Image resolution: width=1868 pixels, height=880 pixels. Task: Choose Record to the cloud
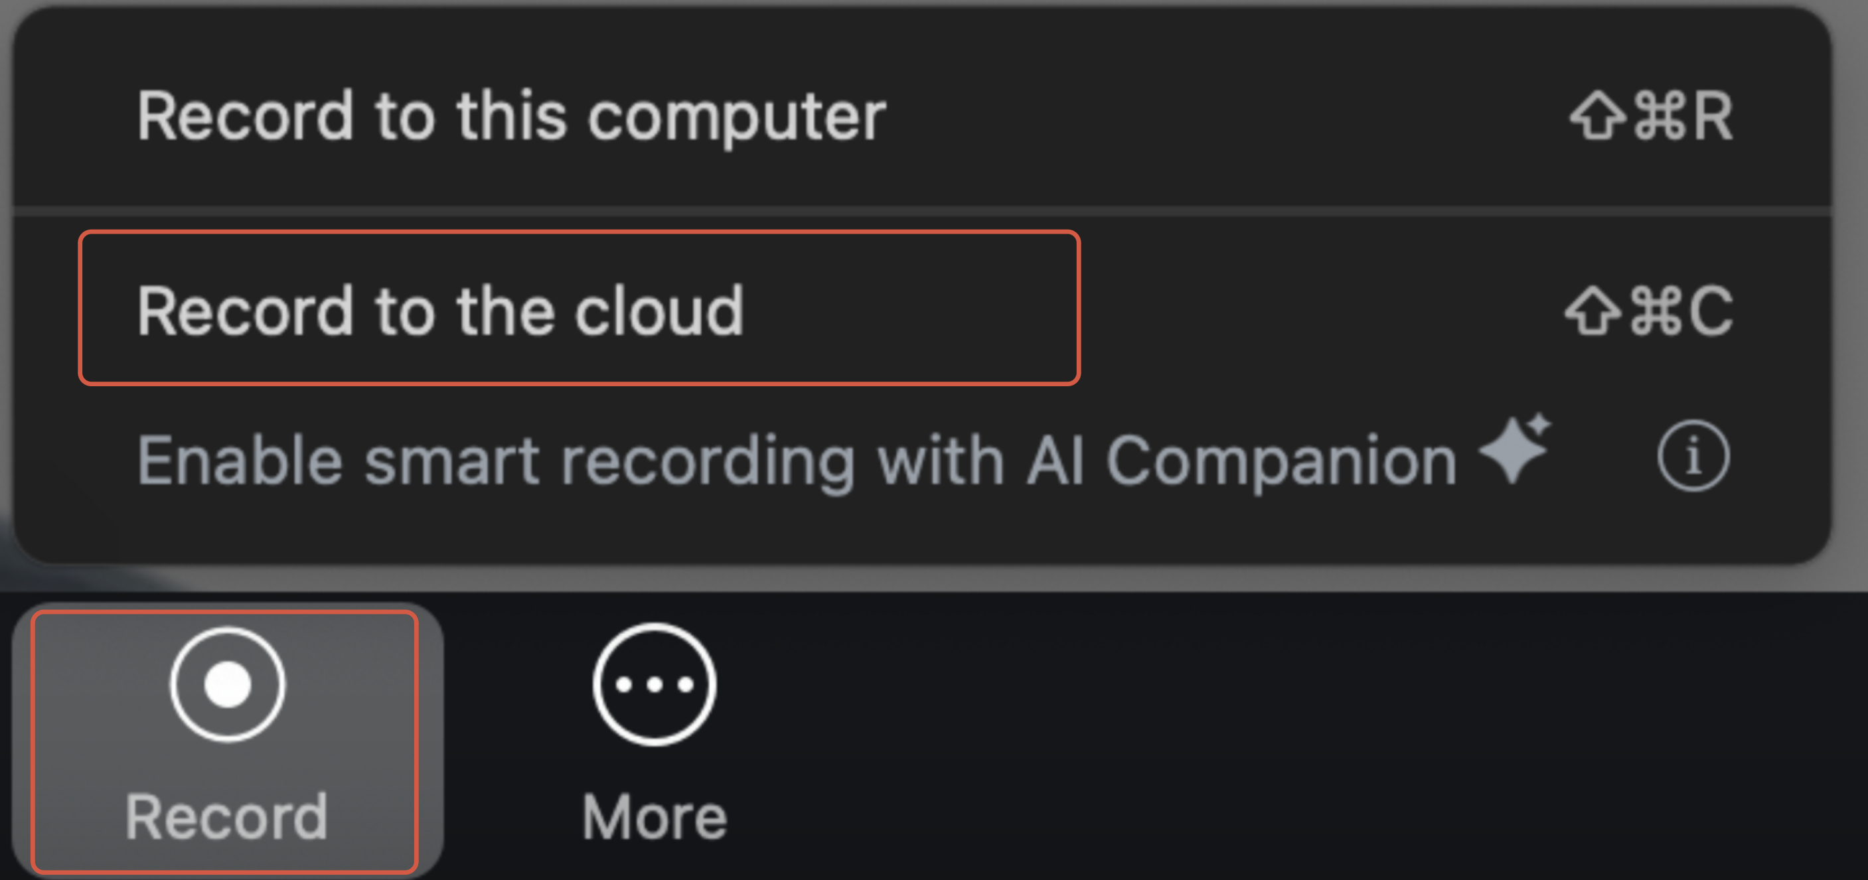pyautogui.click(x=441, y=310)
